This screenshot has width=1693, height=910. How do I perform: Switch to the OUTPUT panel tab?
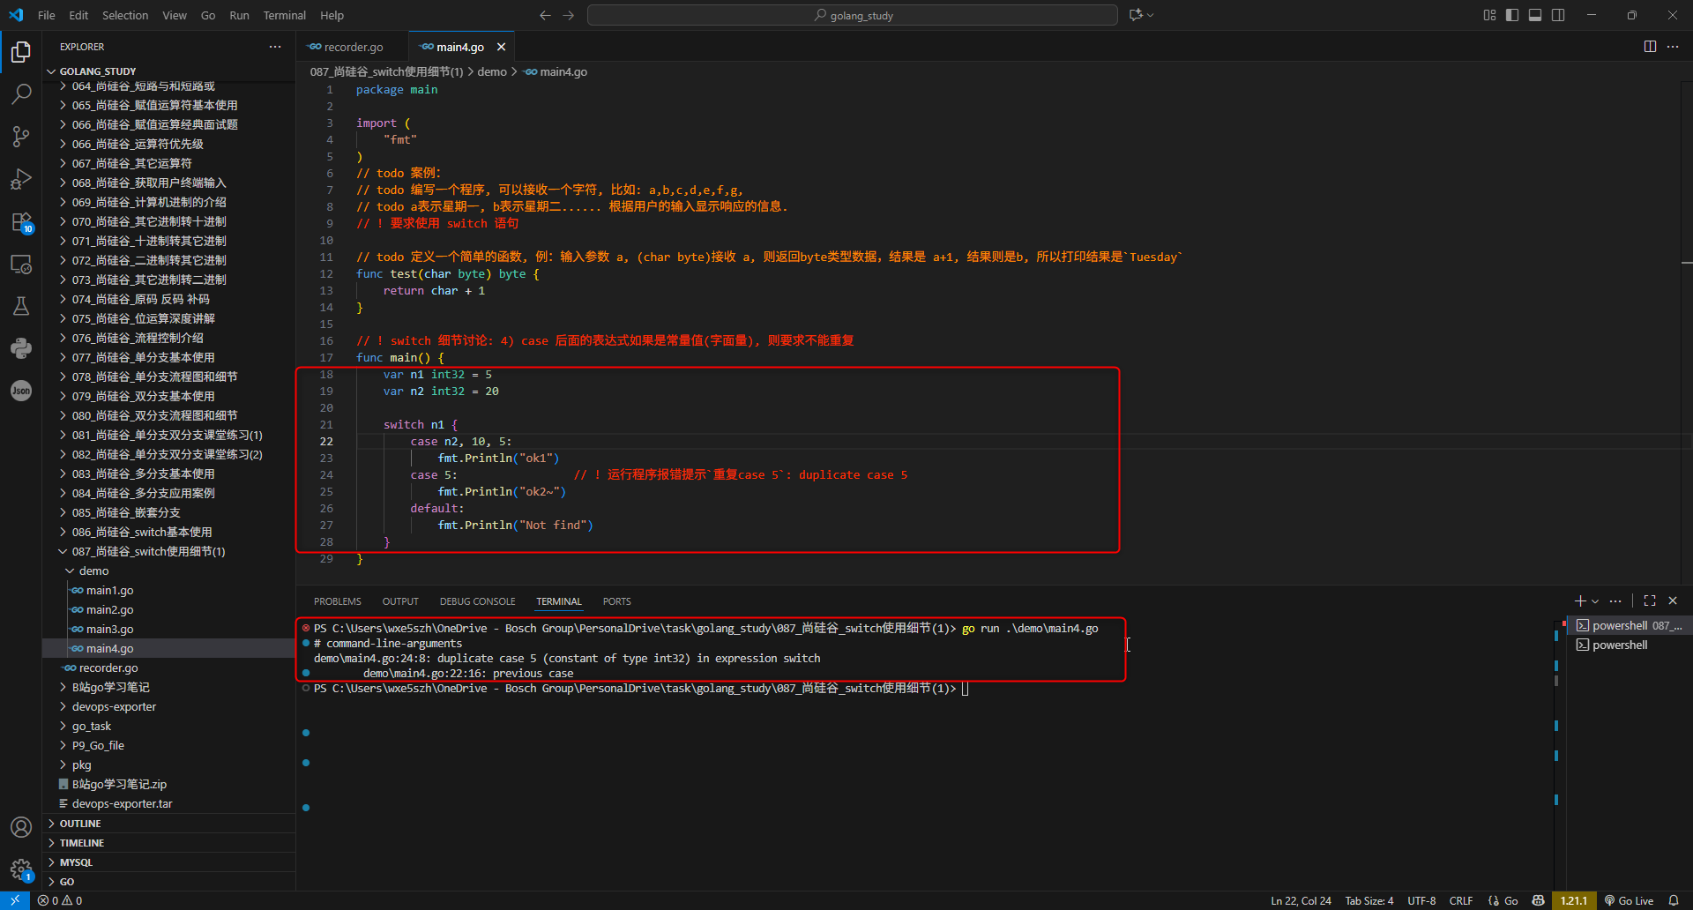(400, 601)
